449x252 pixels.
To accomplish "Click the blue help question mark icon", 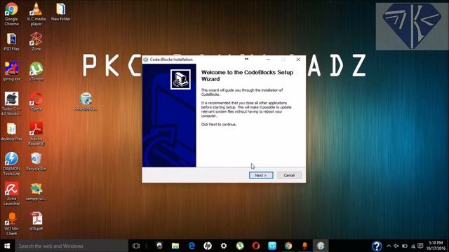I will 377,246.
